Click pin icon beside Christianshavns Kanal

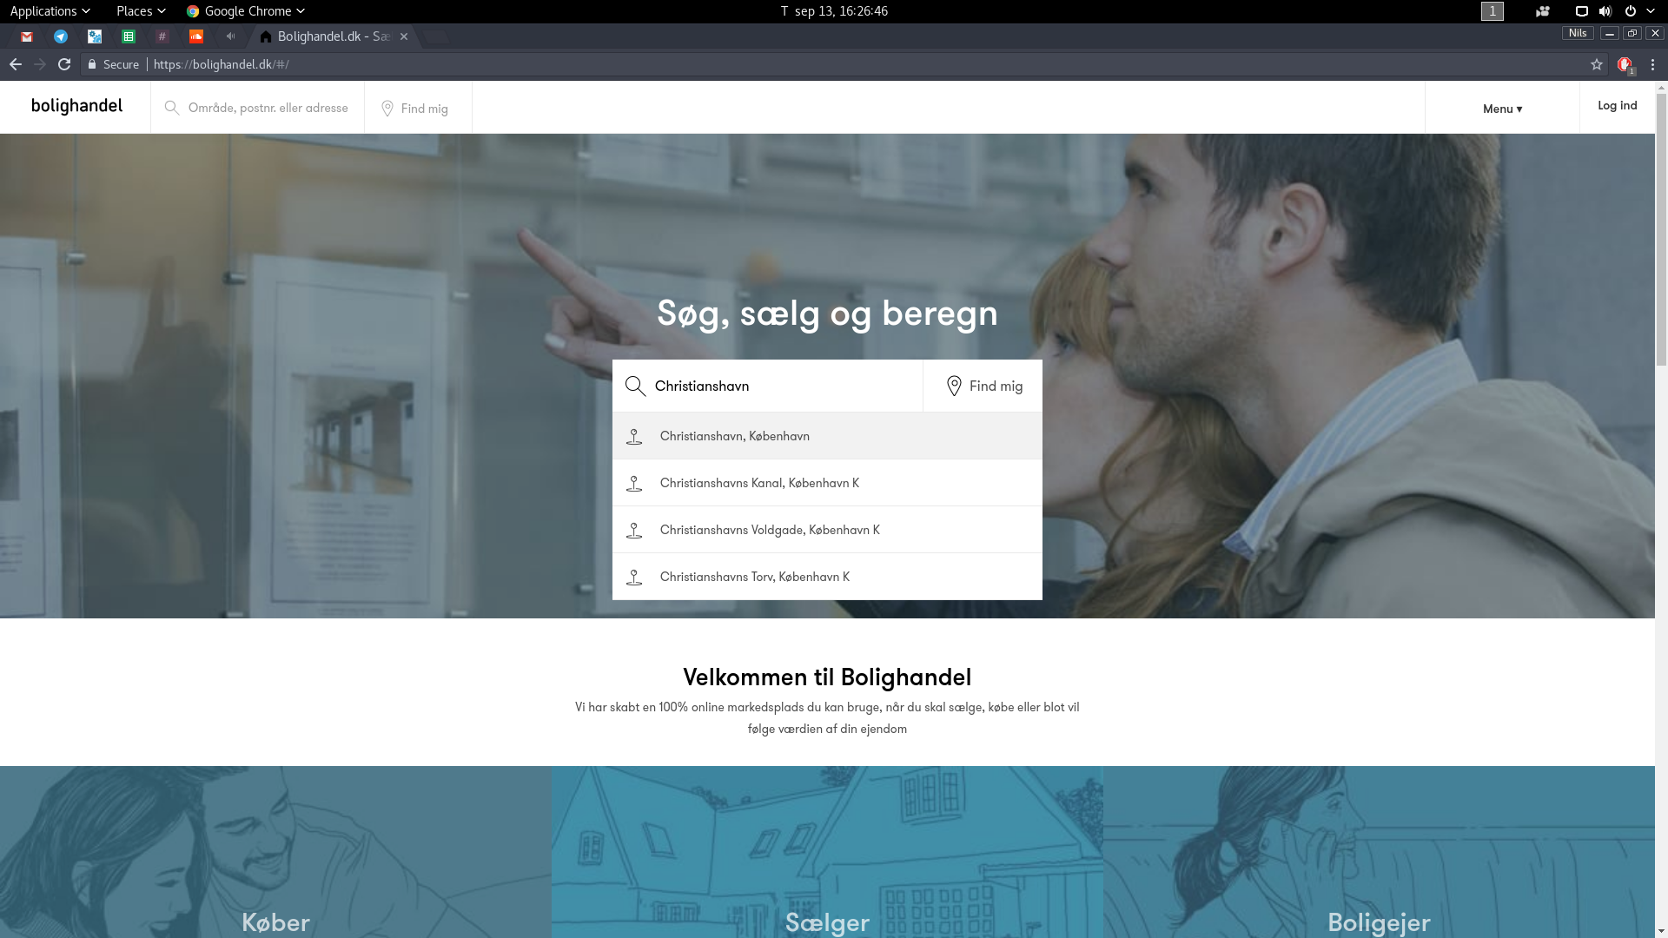(634, 484)
